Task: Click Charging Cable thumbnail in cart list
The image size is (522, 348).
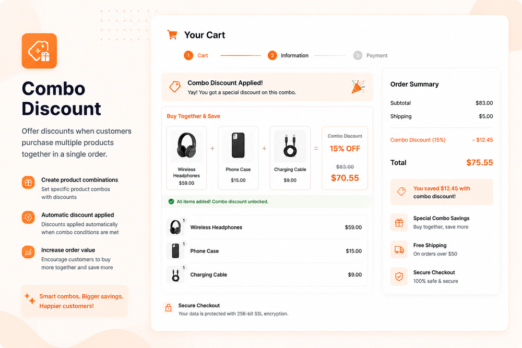Action: [x=175, y=275]
